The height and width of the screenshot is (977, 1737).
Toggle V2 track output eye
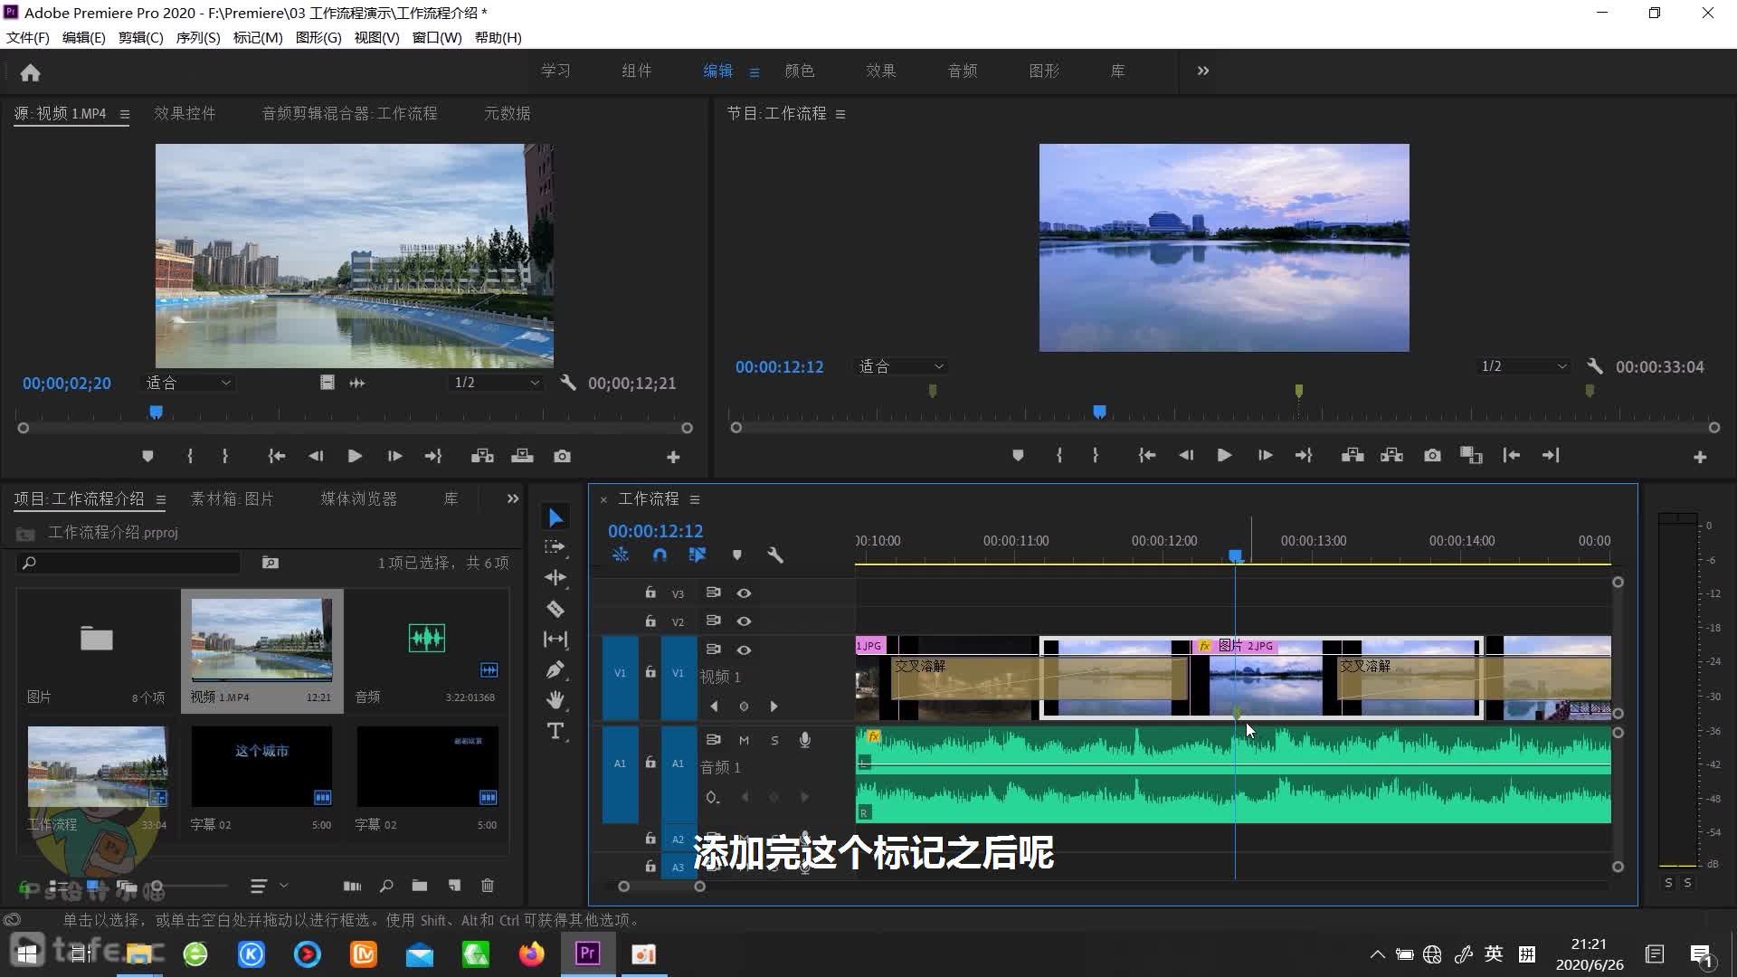pyautogui.click(x=744, y=621)
